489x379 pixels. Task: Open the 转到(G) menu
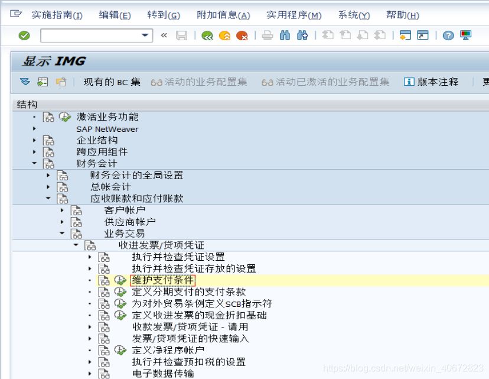pos(164,15)
